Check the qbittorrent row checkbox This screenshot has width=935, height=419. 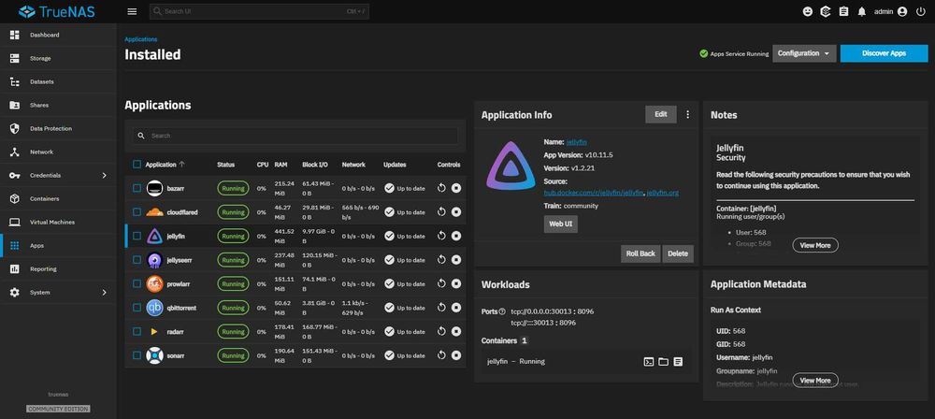click(x=137, y=308)
